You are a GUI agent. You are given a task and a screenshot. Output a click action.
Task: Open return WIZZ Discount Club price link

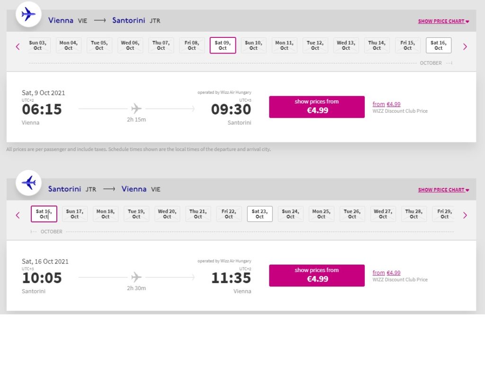386,273
